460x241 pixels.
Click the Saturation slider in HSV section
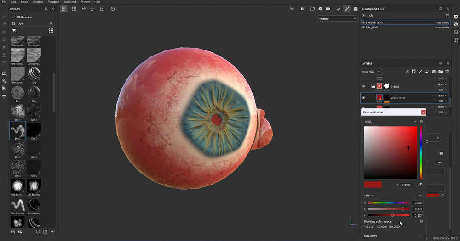[388, 209]
